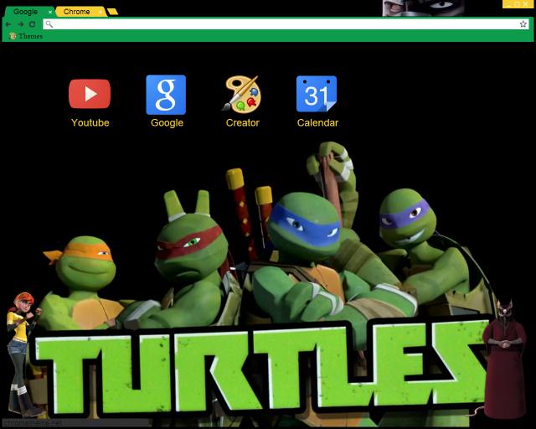Image resolution: width=536 pixels, height=429 pixels.
Task: Click inside the address bar field
Action: (286, 24)
